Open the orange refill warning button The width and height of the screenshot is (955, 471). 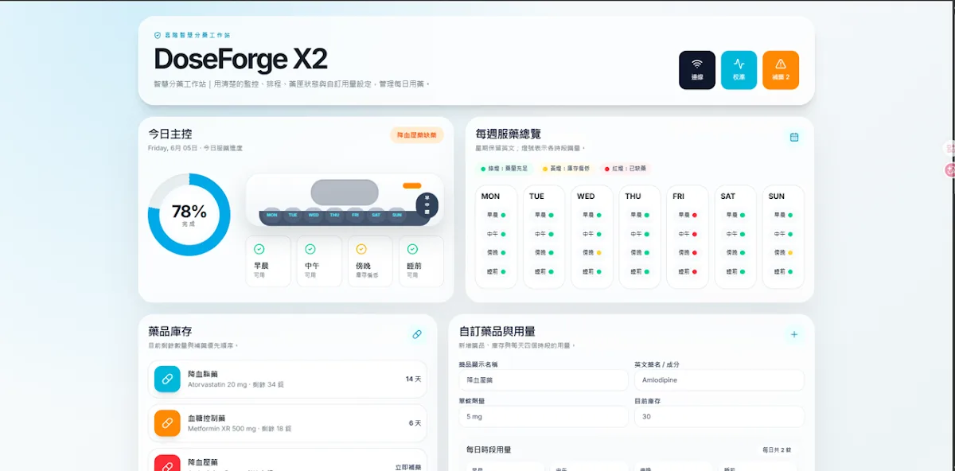[x=781, y=70]
